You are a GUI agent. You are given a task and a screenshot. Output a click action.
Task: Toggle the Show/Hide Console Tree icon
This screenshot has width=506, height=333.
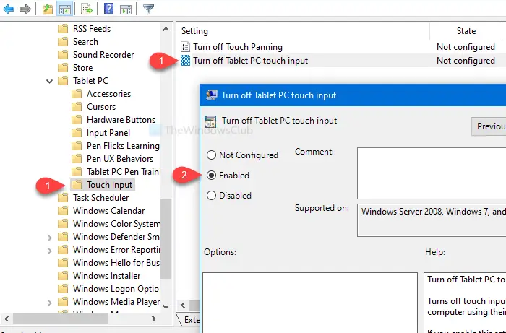coord(64,9)
